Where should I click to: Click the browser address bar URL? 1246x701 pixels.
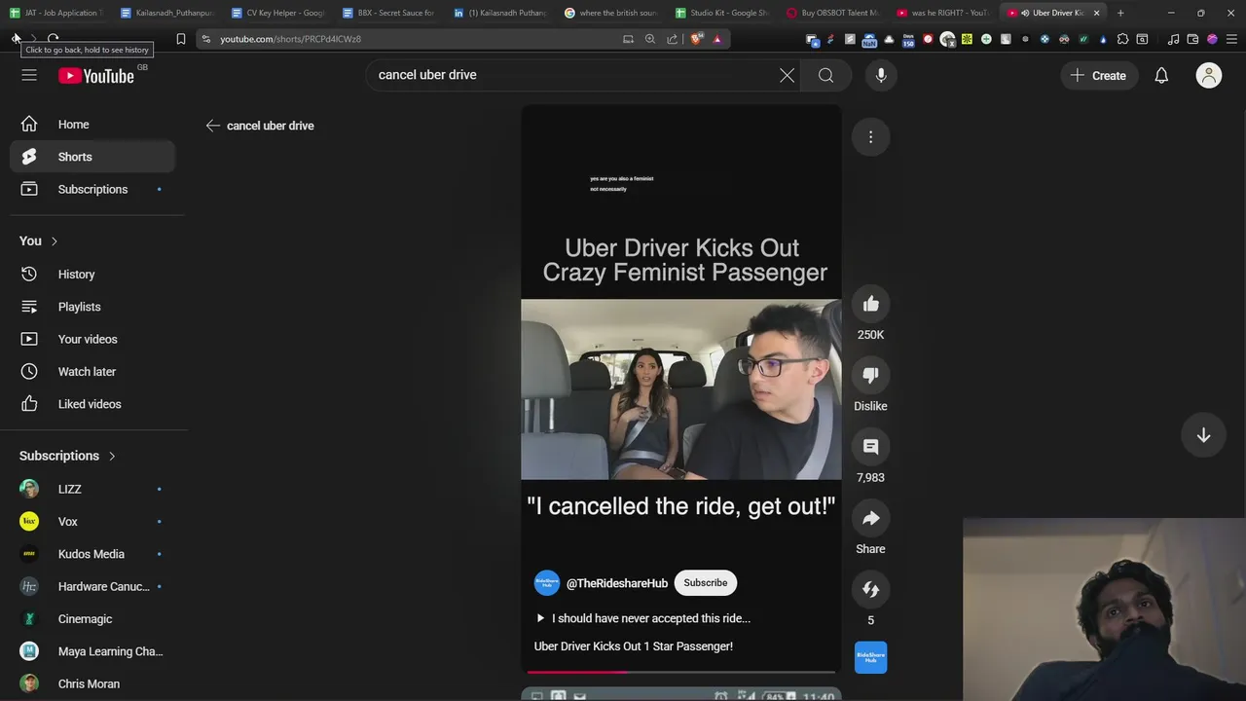click(290, 39)
